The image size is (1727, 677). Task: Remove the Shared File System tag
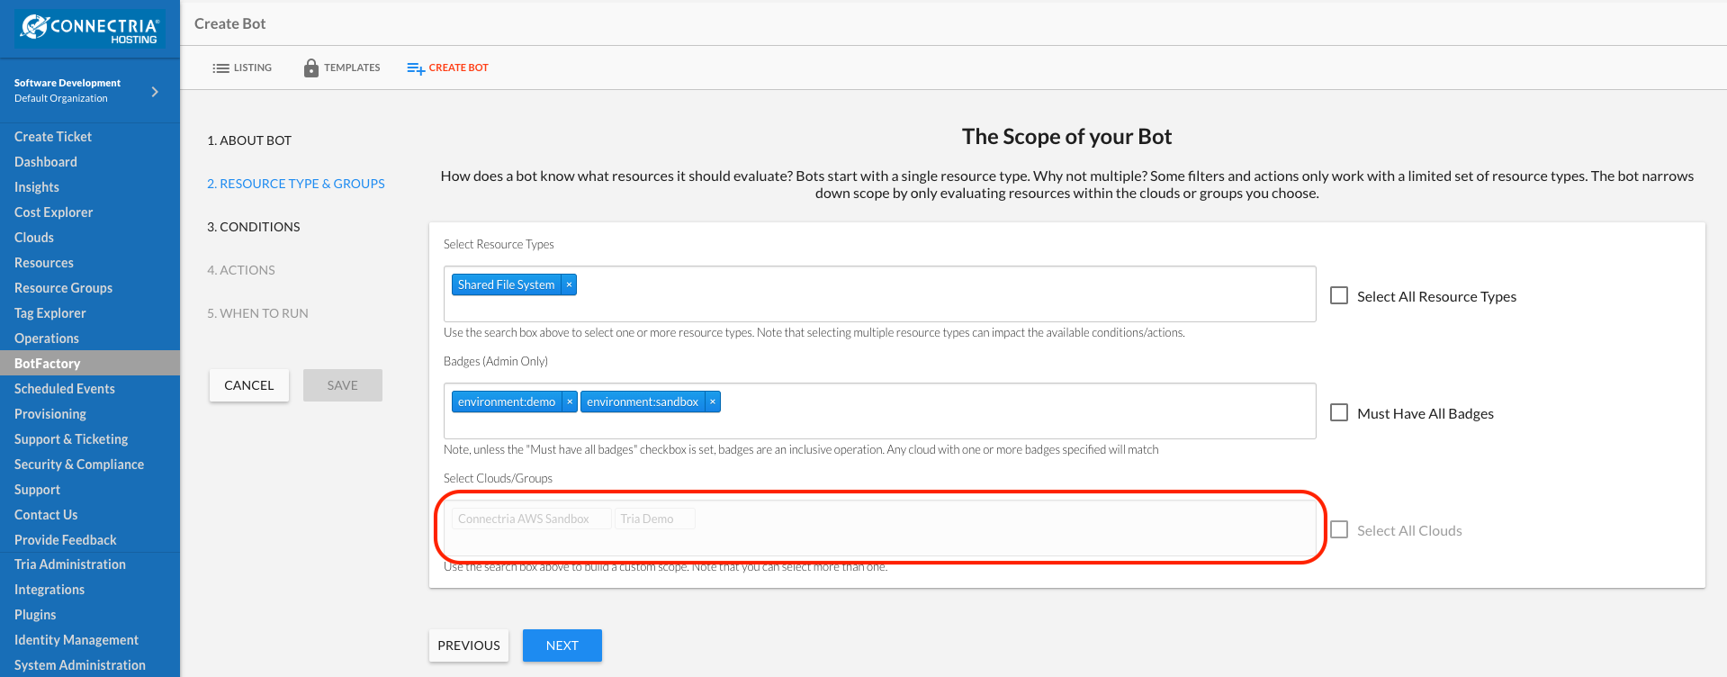tap(569, 284)
